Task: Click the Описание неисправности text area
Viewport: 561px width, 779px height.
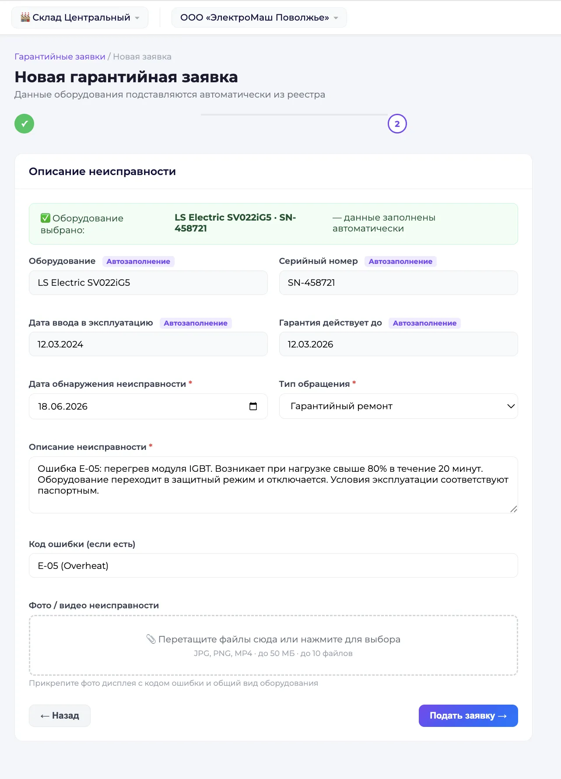Action: tap(273, 485)
